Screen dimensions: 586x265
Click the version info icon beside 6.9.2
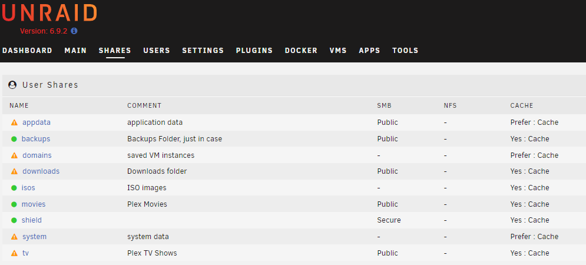point(74,31)
